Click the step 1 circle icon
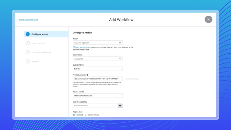Screen dimensions: 231x130 (x=28, y=34)
